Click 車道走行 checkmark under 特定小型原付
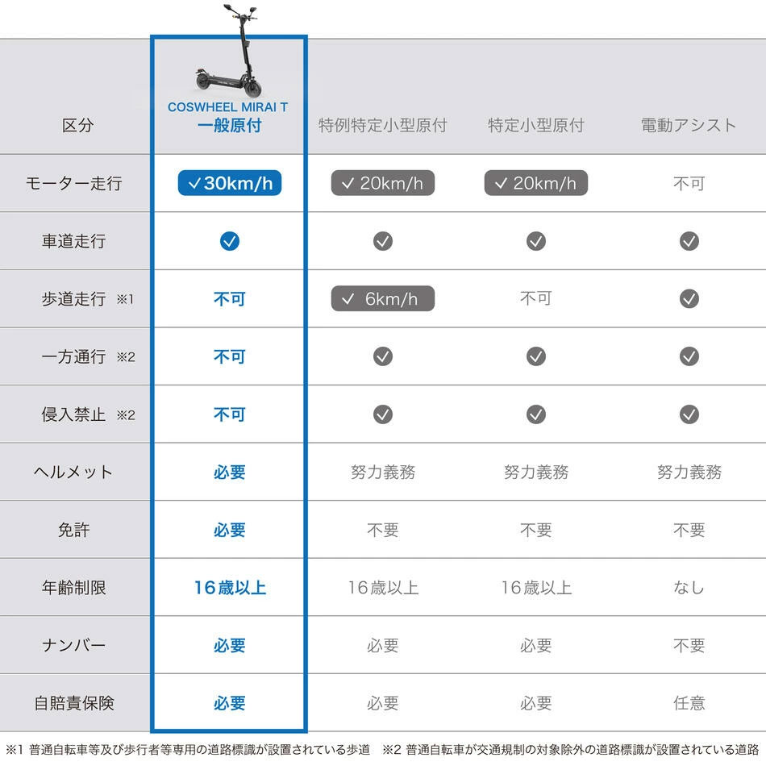Screen dimensions: 766x766 click(536, 241)
